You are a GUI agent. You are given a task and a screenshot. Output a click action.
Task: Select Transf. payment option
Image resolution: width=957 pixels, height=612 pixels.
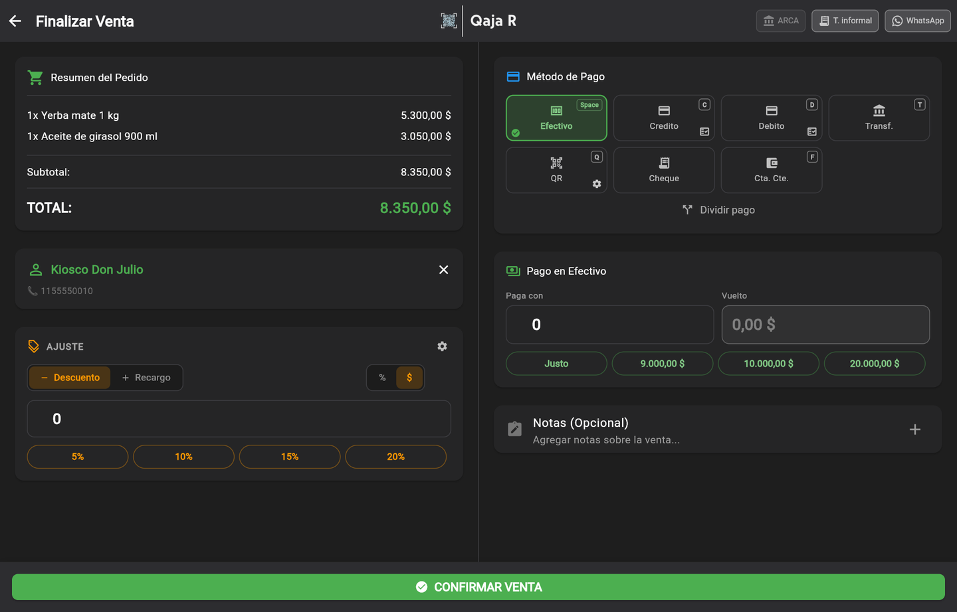pyautogui.click(x=879, y=118)
